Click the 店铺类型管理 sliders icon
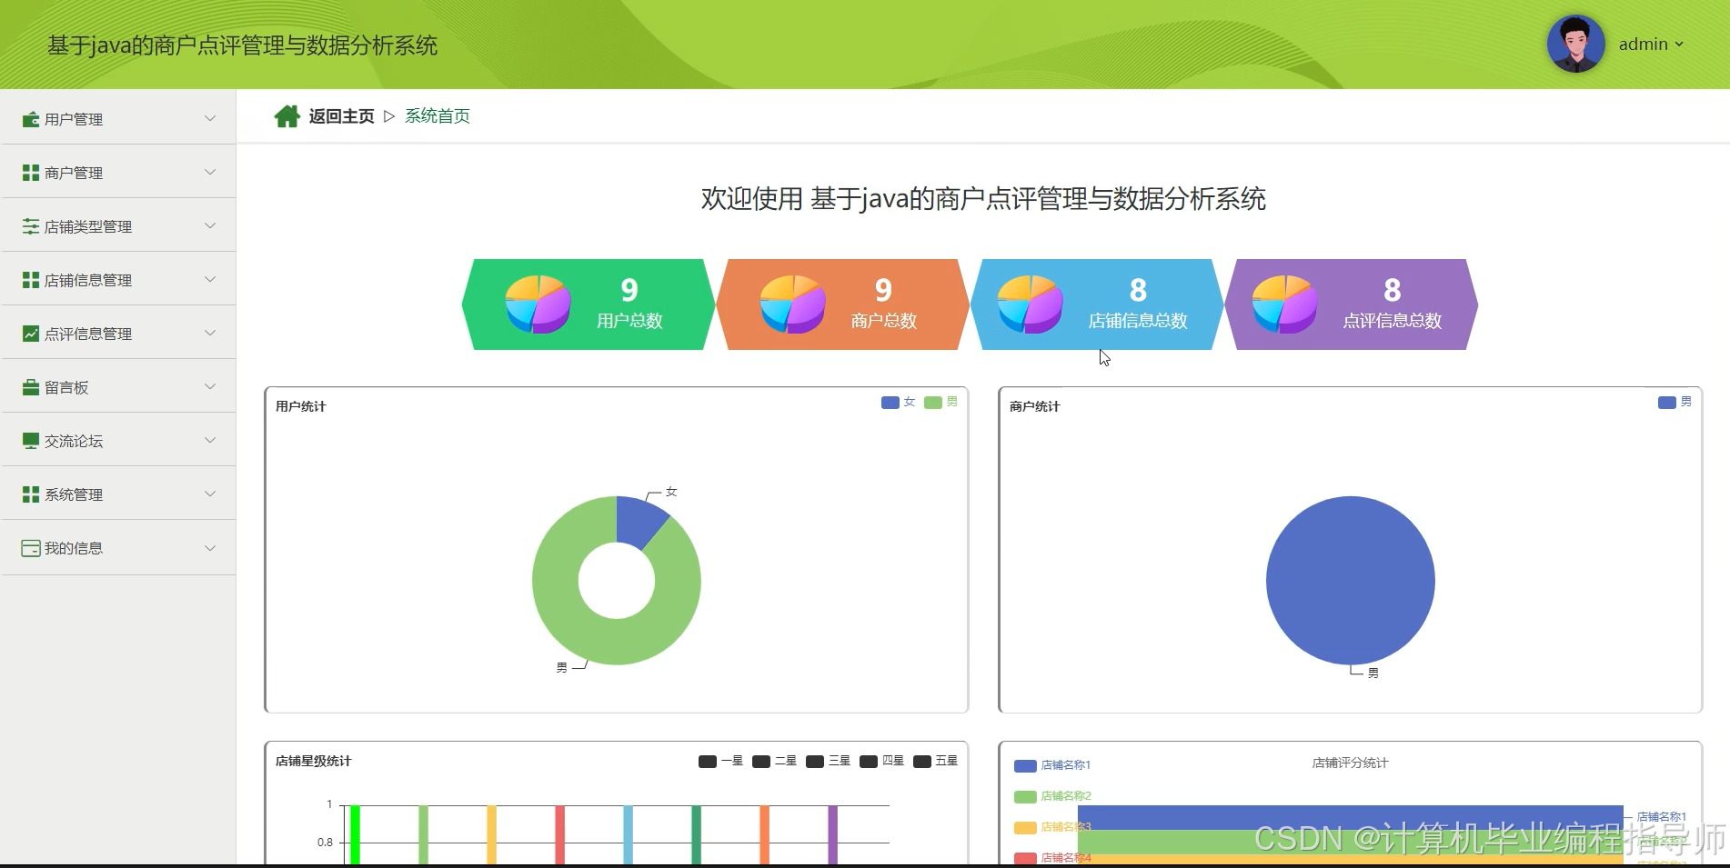1730x868 pixels. coord(31,226)
